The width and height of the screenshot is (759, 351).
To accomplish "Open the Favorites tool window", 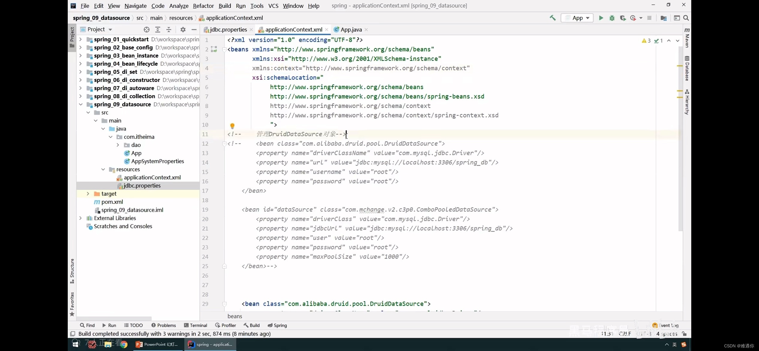I will 72,304.
